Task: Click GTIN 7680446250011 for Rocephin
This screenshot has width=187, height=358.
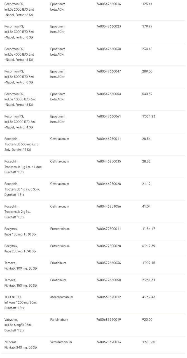Action: 109,139
